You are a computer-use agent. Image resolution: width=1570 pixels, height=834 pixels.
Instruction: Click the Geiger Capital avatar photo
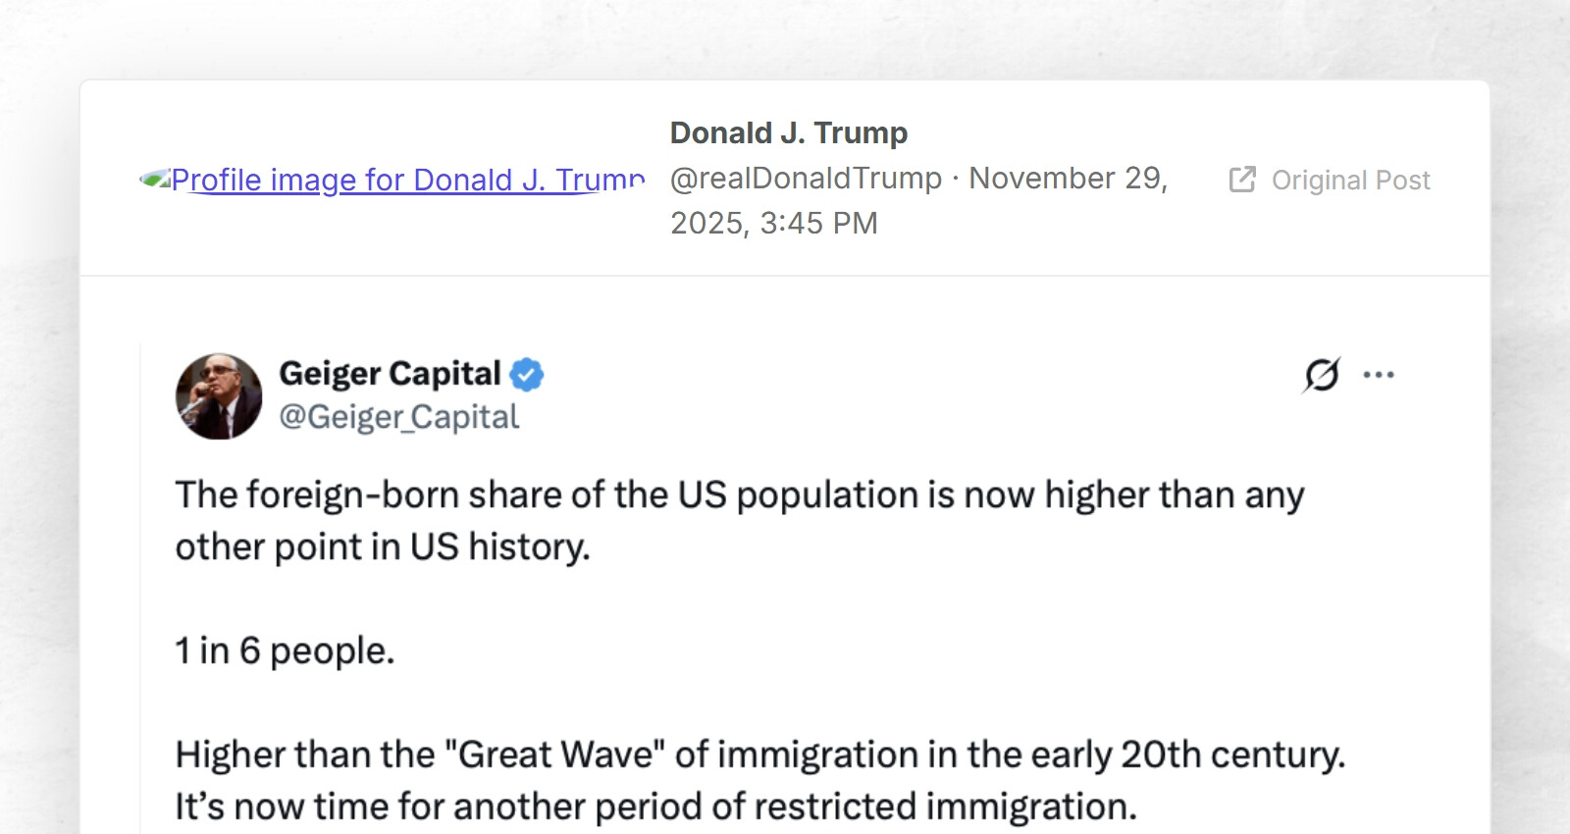(x=219, y=396)
